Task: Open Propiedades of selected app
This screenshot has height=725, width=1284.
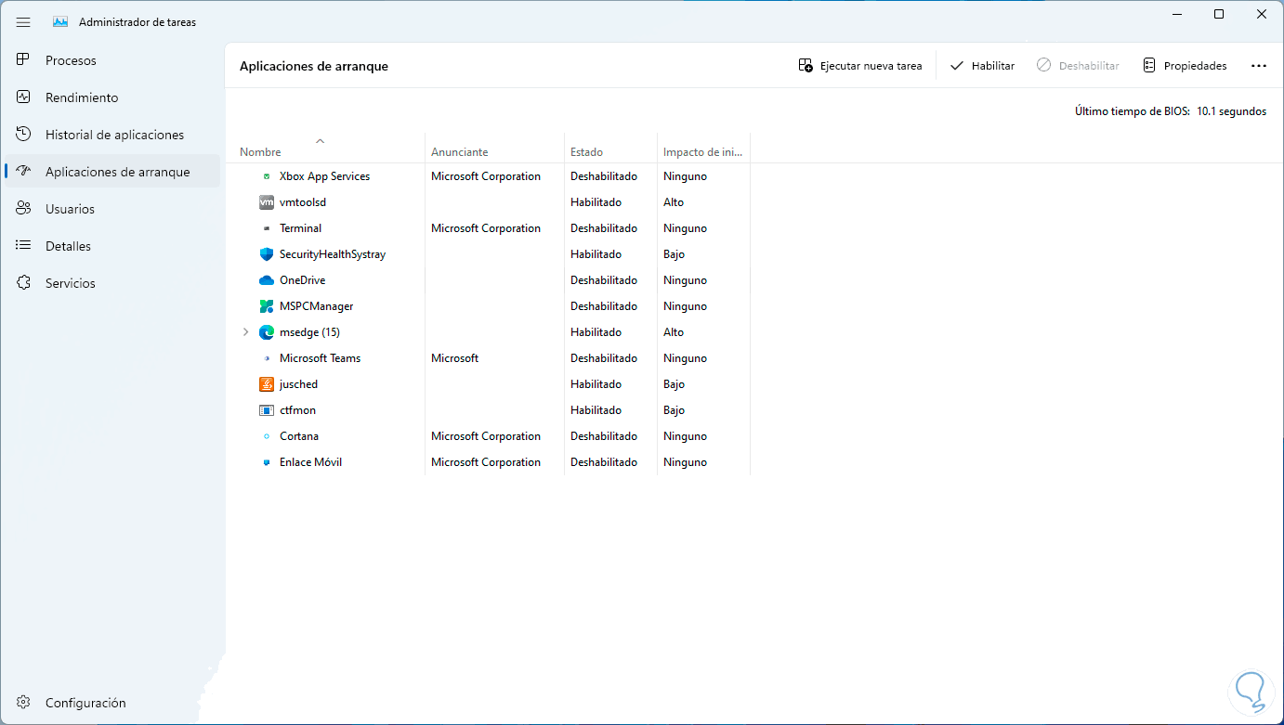Action: [1185, 66]
